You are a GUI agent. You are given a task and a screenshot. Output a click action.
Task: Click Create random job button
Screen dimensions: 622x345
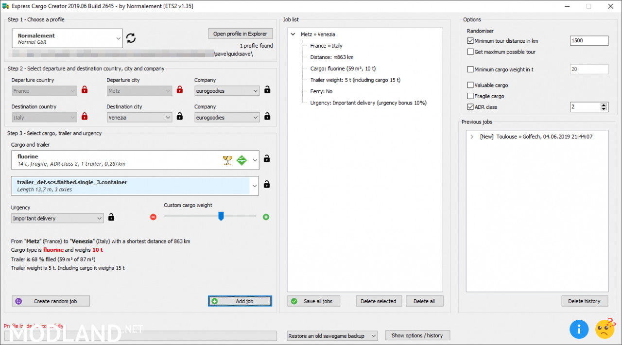pyautogui.click(x=51, y=301)
